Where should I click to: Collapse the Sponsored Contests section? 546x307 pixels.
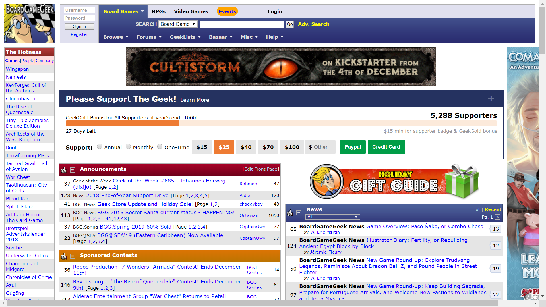click(x=73, y=256)
